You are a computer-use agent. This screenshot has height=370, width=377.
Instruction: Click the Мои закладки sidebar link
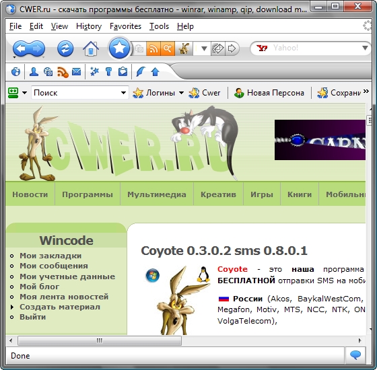click(50, 256)
